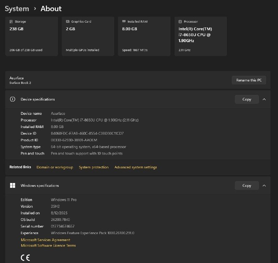Click the Device specifications info icon
Image resolution: width=278 pixels, height=263 pixels.
tap(13, 99)
